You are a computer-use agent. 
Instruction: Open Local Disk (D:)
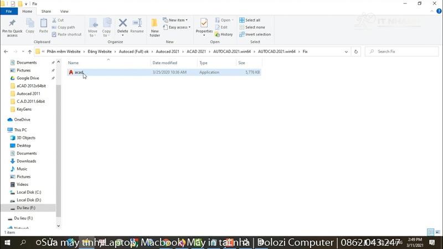click(x=29, y=200)
